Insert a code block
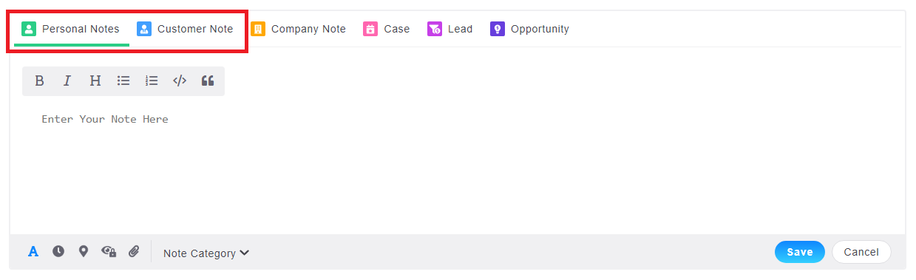 tap(180, 81)
